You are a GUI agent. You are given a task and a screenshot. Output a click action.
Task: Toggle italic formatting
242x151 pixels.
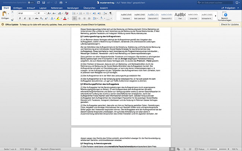(x=24, y=18)
